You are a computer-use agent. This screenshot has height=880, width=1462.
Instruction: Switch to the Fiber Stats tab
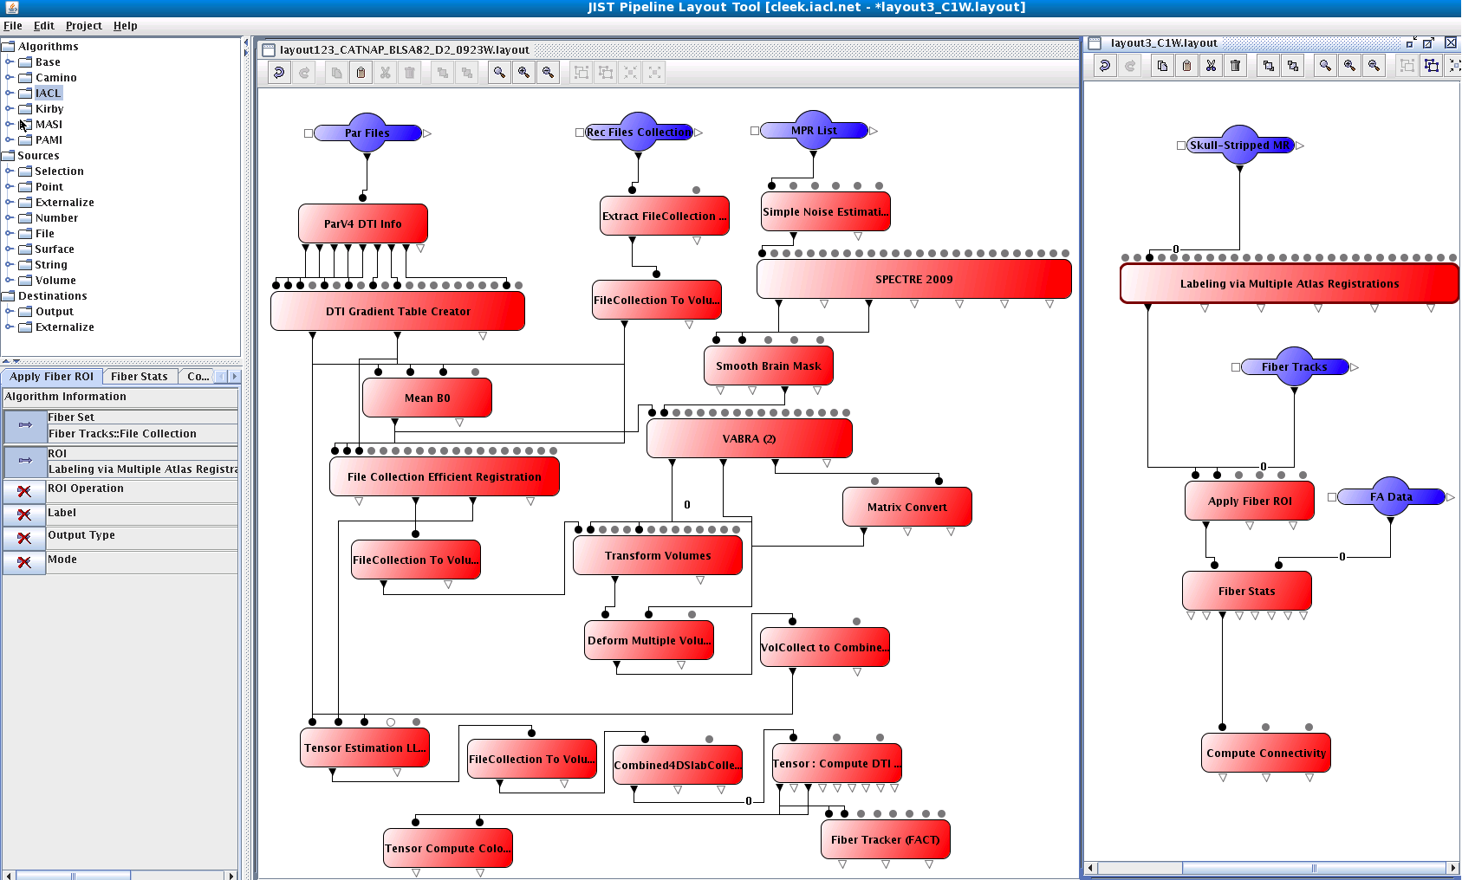click(x=139, y=377)
